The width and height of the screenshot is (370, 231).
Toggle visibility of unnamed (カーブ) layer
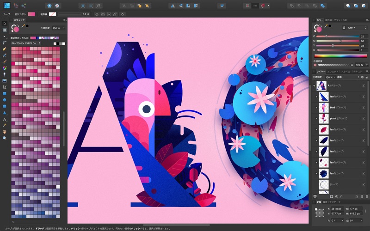click(x=364, y=184)
